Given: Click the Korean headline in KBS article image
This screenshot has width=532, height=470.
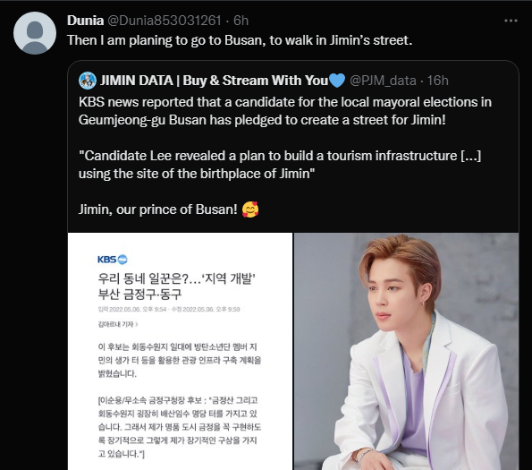Looking at the screenshot, I should (x=176, y=286).
